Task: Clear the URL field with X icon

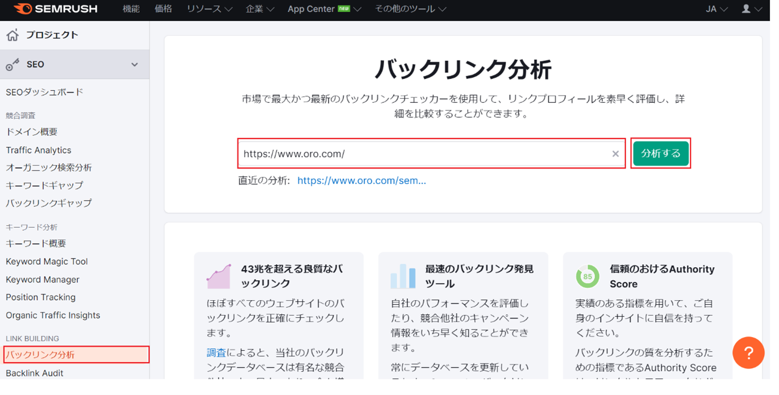Action: tap(615, 154)
